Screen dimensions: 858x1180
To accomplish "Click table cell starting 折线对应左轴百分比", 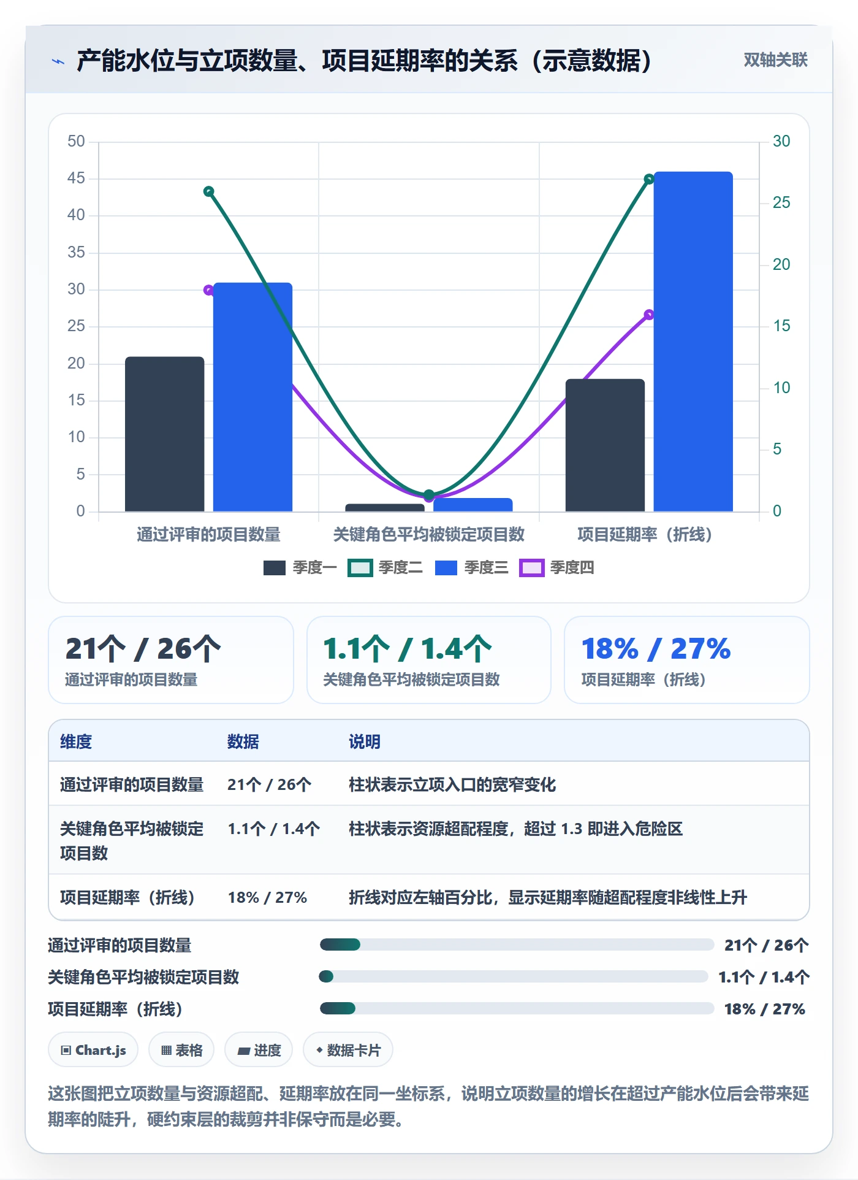I will [x=548, y=897].
